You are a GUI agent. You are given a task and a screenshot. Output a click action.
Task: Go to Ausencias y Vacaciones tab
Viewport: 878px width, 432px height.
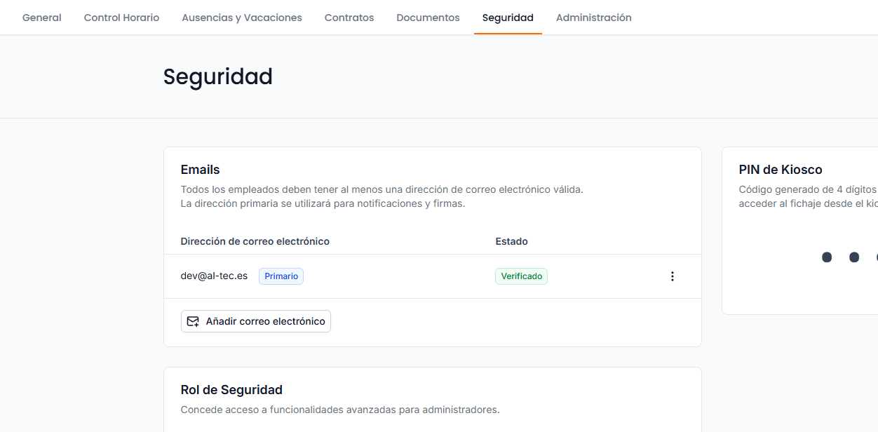(242, 18)
